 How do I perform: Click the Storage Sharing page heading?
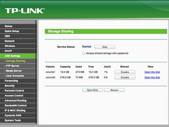pos(61,31)
